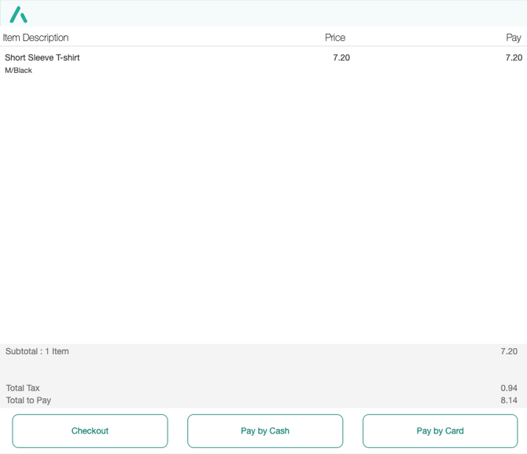Click the 7.20 value in Price column

coord(341,58)
